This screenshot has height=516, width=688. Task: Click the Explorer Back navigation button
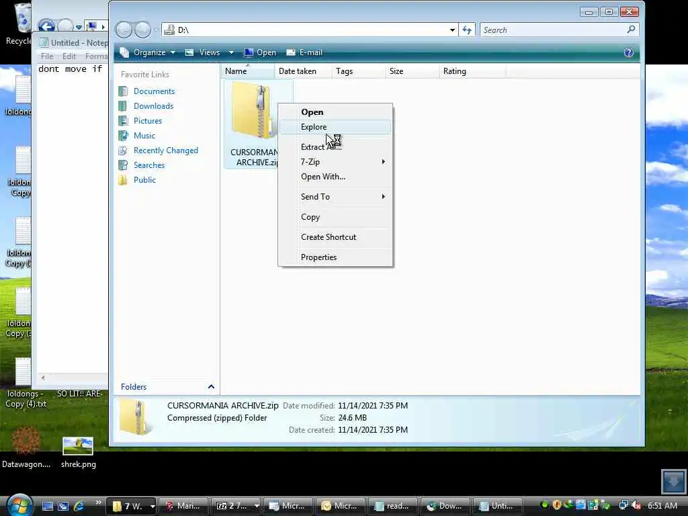(x=124, y=30)
